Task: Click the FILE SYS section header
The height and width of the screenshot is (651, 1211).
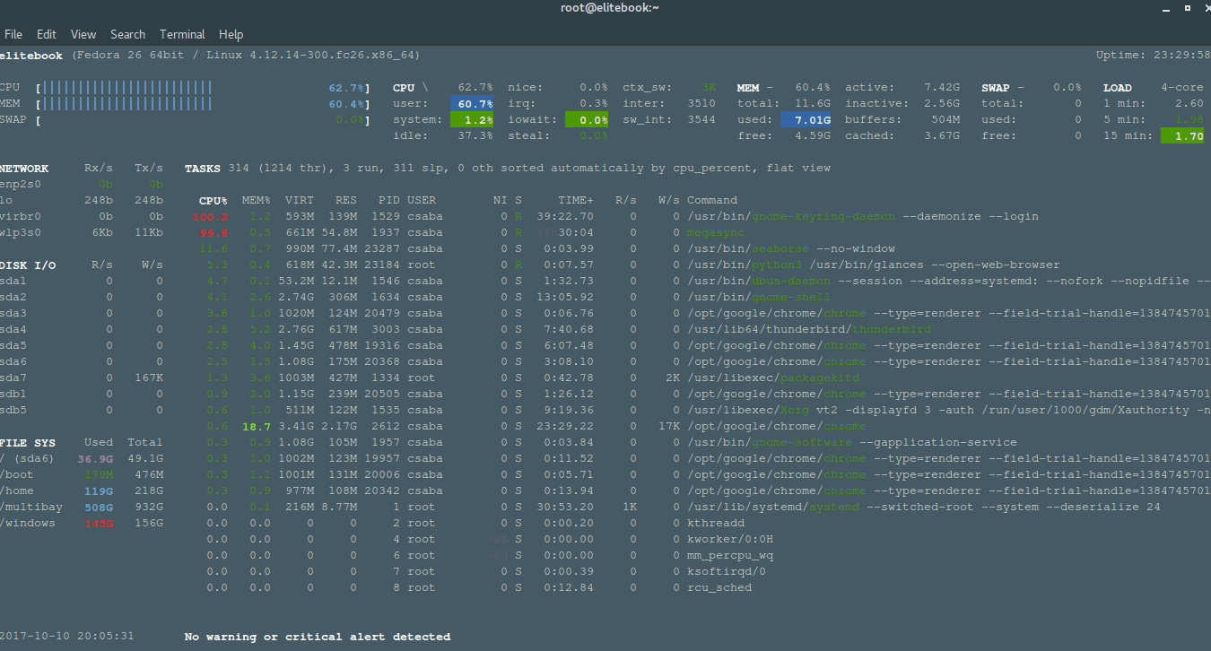Action: 28,443
